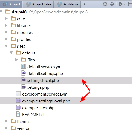Open the Project Files tab
This screenshot has height=132, width=132.
tap(38, 4)
